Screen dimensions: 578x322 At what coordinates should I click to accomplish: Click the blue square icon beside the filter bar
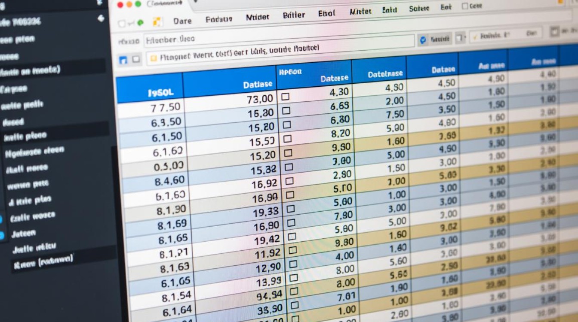click(x=123, y=60)
